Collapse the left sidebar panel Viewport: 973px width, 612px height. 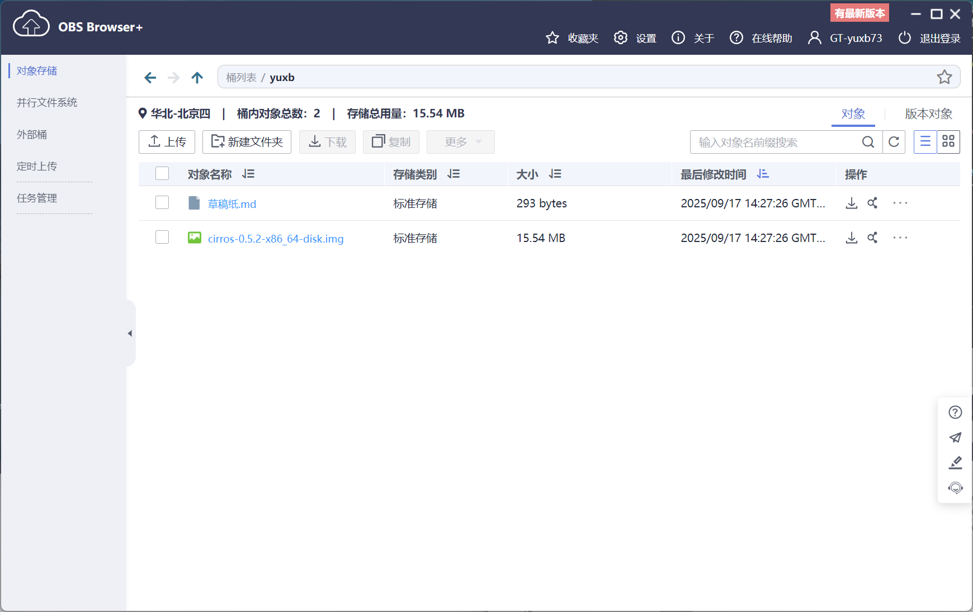[130, 334]
